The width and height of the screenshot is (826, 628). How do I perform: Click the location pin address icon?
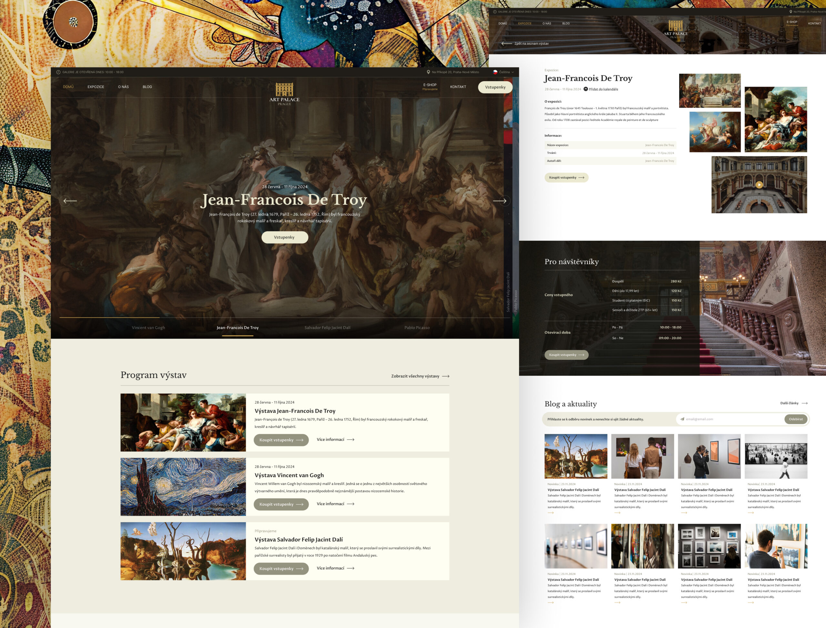click(x=428, y=72)
